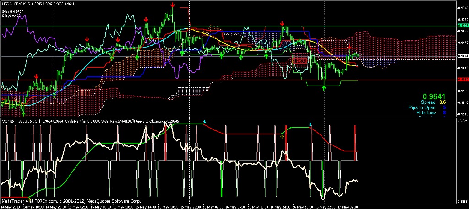This screenshot has width=469, height=209.
Task: Click the highest red sell arrow at chart peak
Action: coord(173,5)
